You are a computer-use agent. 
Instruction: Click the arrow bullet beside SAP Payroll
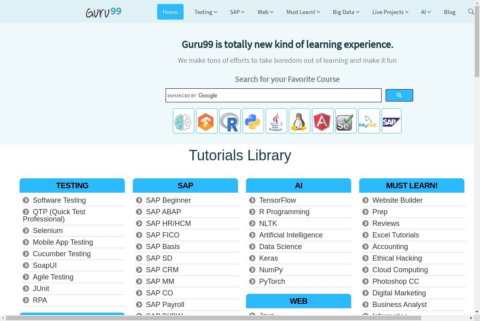click(x=139, y=305)
